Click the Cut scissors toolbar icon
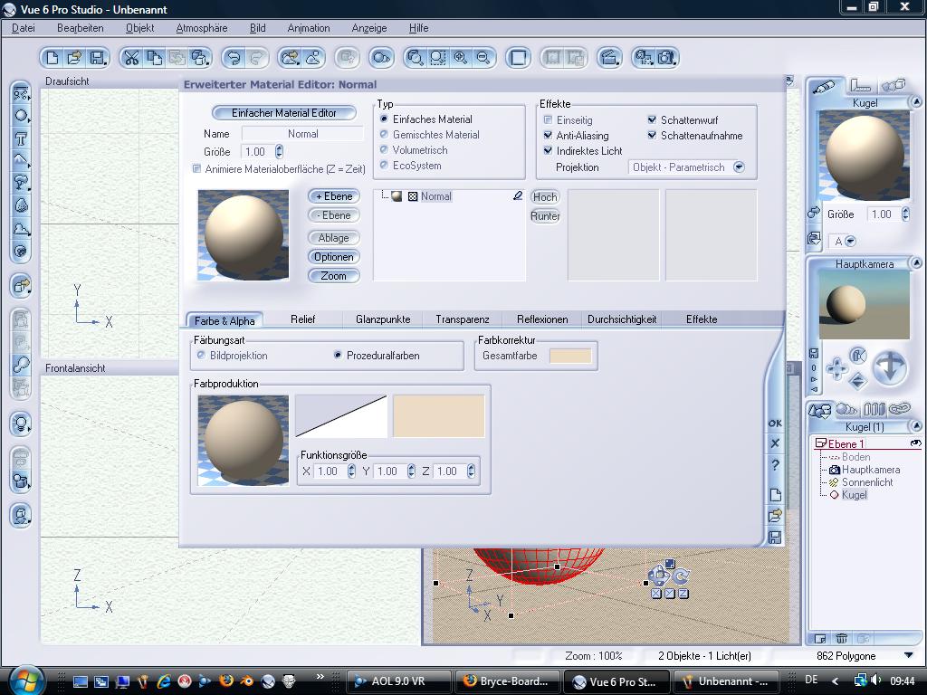Screen dimensions: 927x695 tap(131, 58)
